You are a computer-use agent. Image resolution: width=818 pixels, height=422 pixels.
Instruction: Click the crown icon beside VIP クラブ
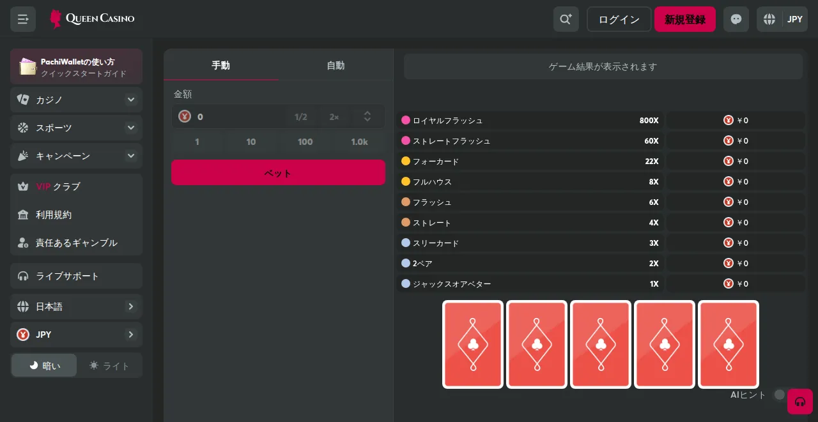(23, 186)
